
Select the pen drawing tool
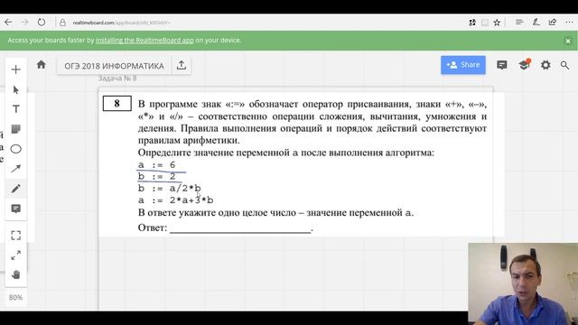click(x=16, y=189)
